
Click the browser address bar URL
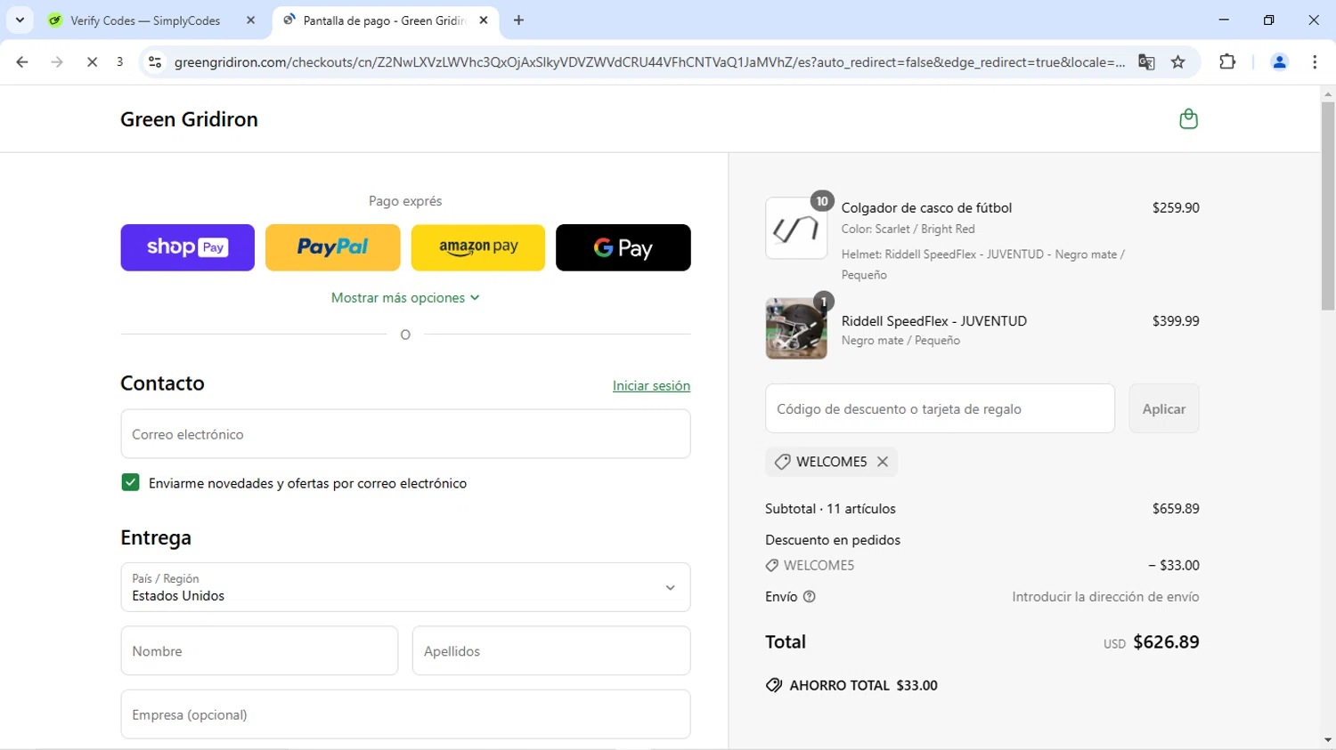[x=649, y=62]
